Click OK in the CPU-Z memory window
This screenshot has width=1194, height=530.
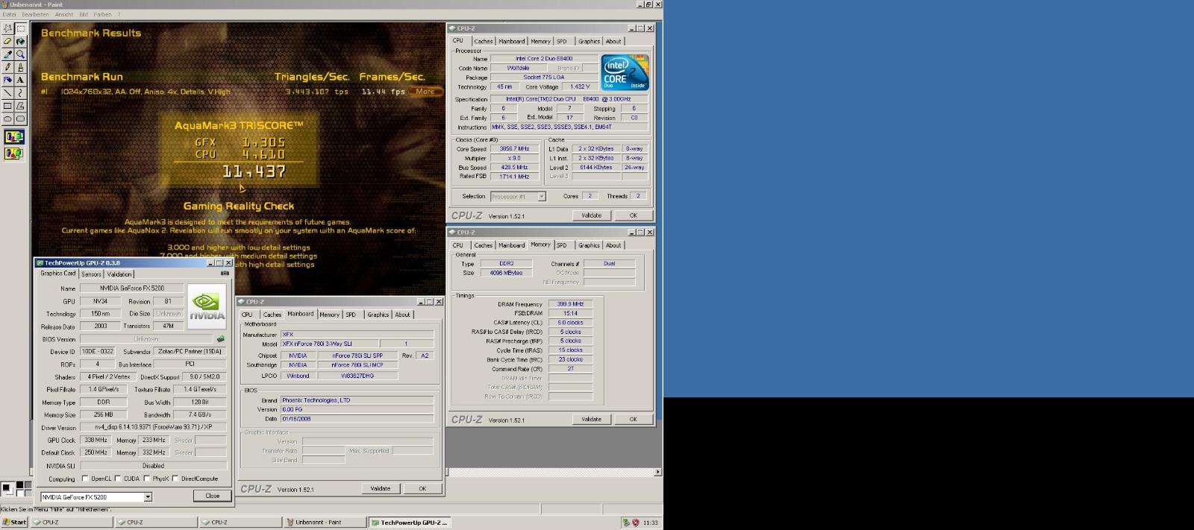pyautogui.click(x=633, y=419)
